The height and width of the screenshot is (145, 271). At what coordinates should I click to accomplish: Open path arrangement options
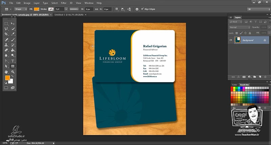129,9
